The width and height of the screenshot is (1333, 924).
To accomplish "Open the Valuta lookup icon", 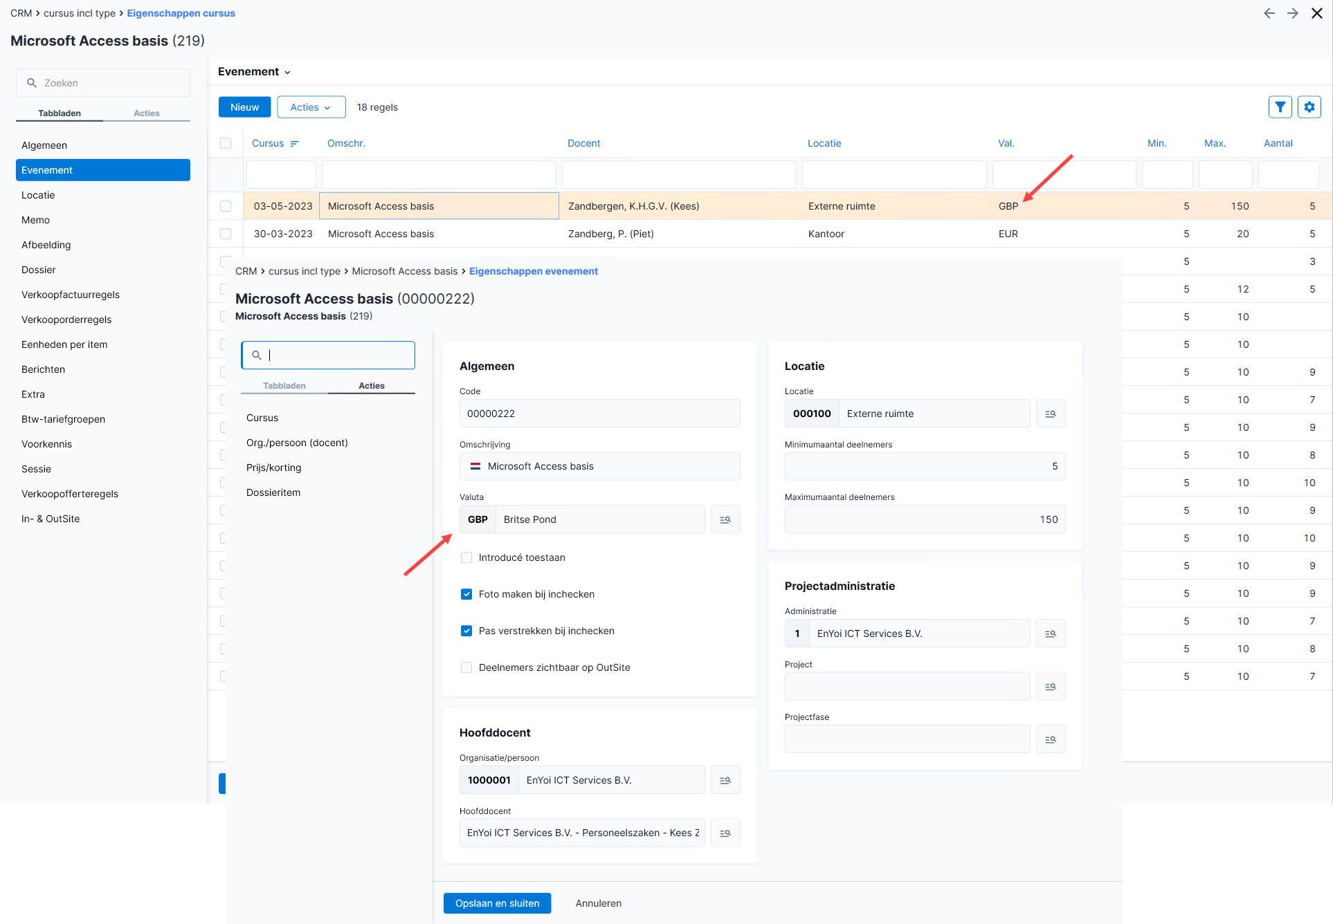I will (725, 519).
